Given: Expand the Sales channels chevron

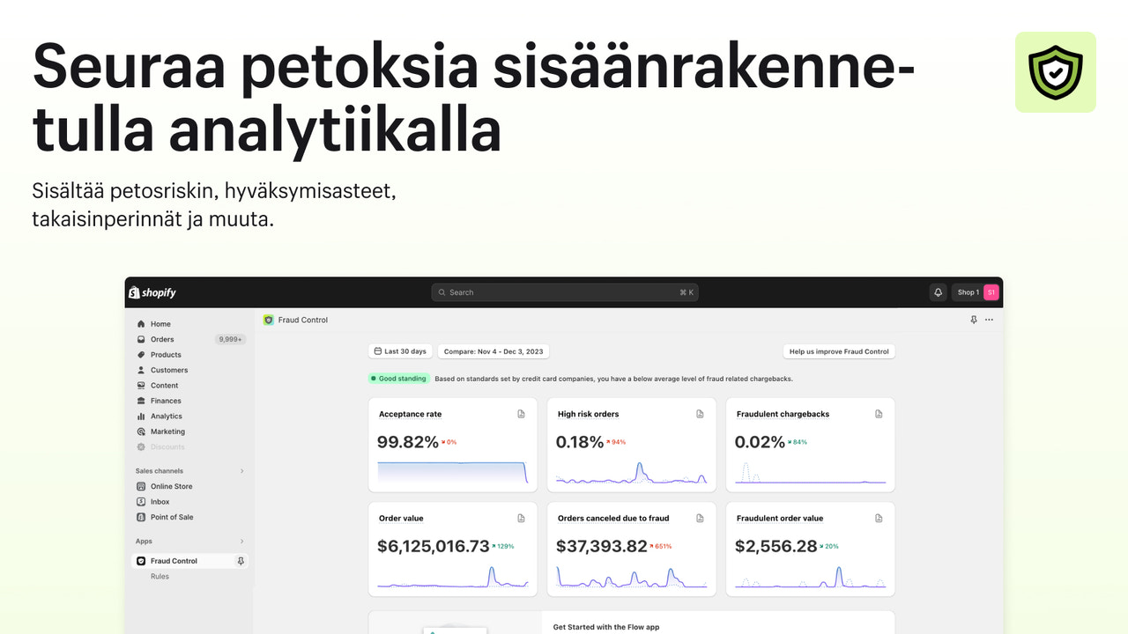Looking at the screenshot, I should pos(242,471).
